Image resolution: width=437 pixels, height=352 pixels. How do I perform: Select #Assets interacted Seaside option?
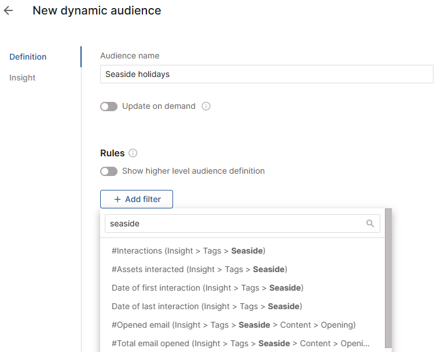[199, 269]
